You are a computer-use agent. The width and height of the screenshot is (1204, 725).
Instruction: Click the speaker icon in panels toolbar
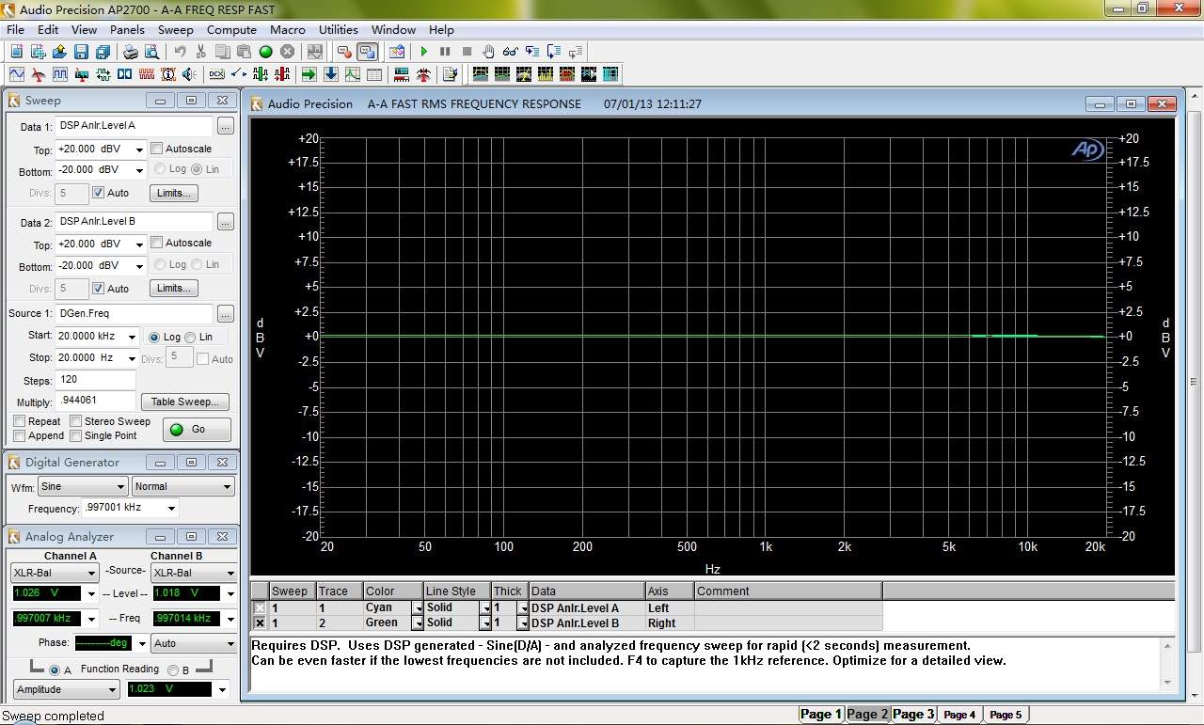pos(189,74)
